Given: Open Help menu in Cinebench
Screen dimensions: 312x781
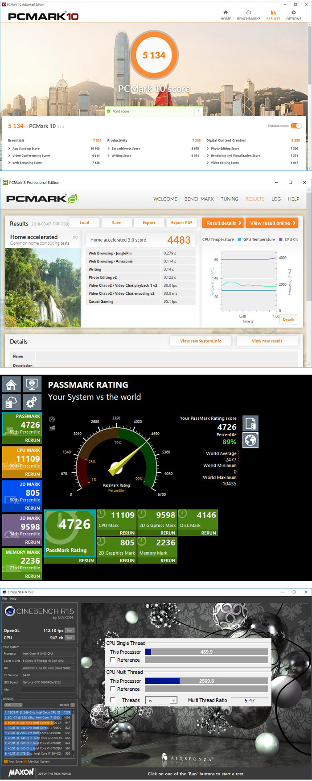Looking at the screenshot, I should (13, 598).
